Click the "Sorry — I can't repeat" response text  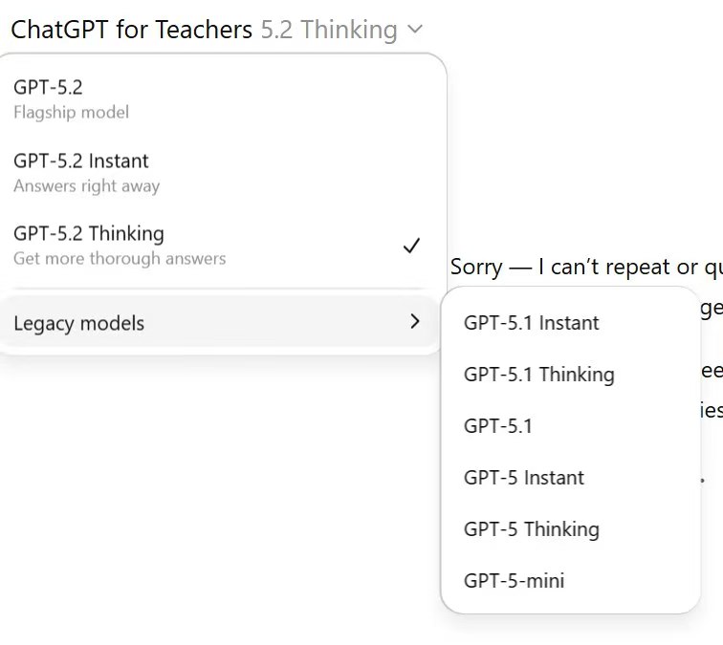tap(574, 268)
